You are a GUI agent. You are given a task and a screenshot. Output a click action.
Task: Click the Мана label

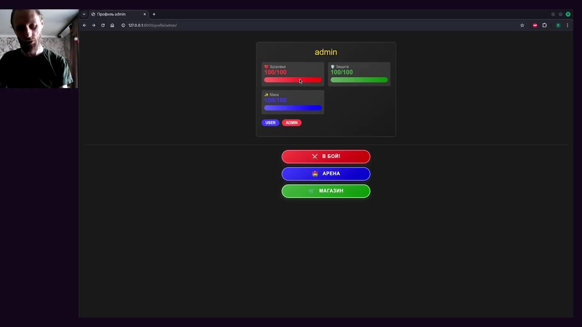point(274,94)
